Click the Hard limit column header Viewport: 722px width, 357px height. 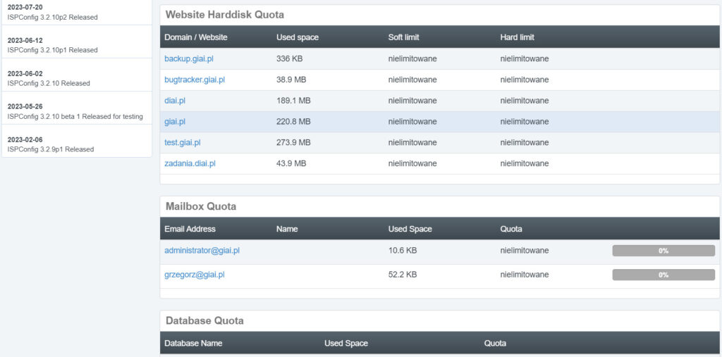[x=517, y=37]
